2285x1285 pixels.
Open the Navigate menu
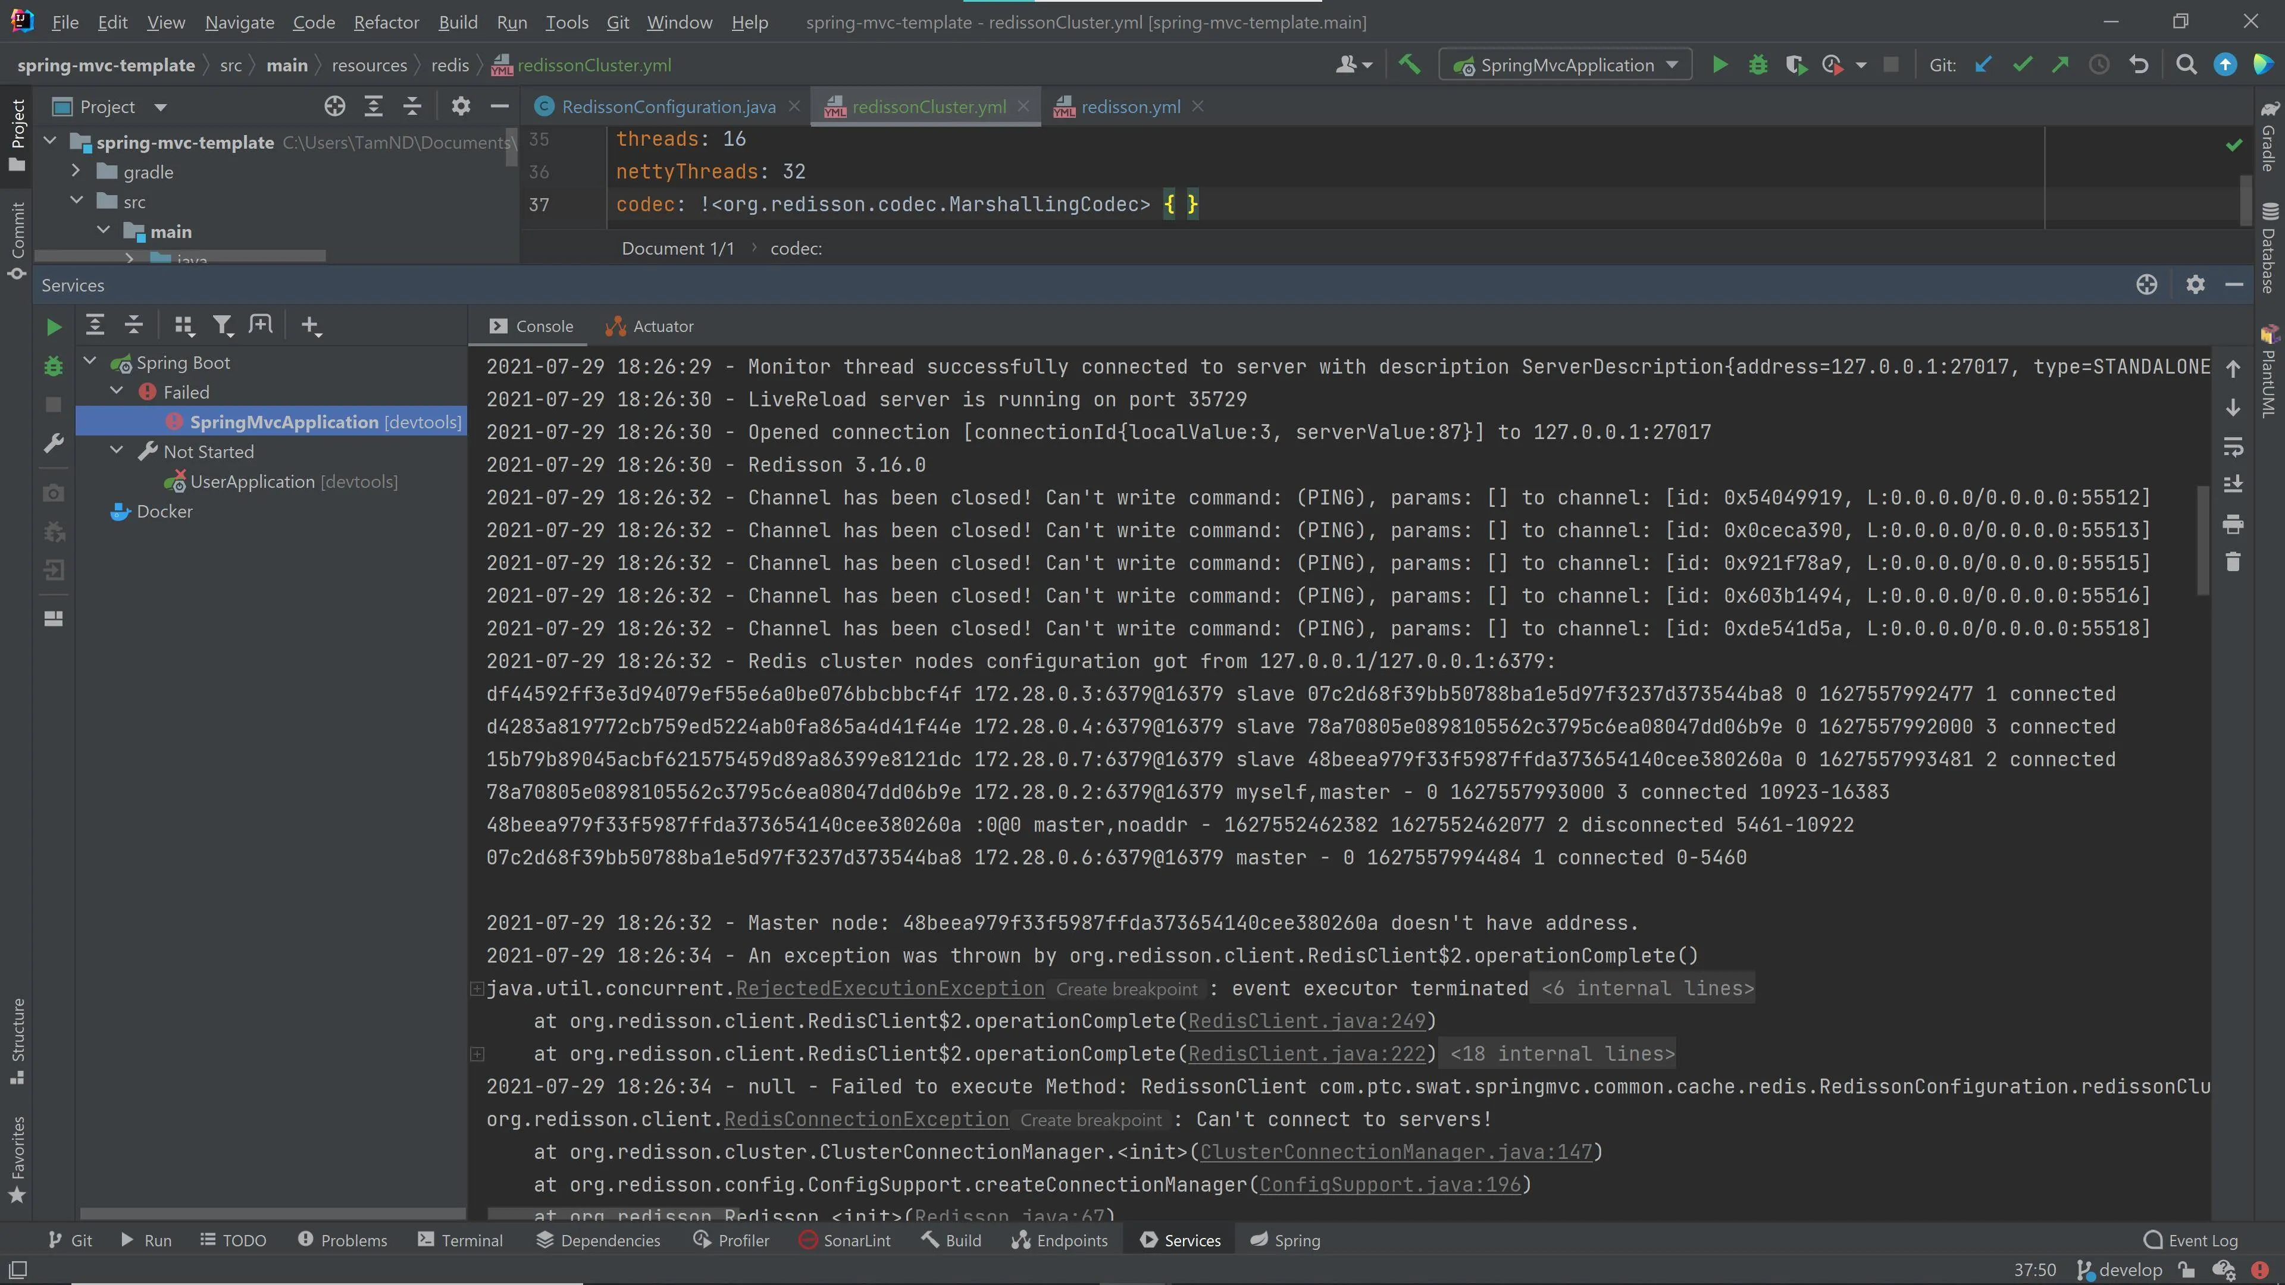239,22
